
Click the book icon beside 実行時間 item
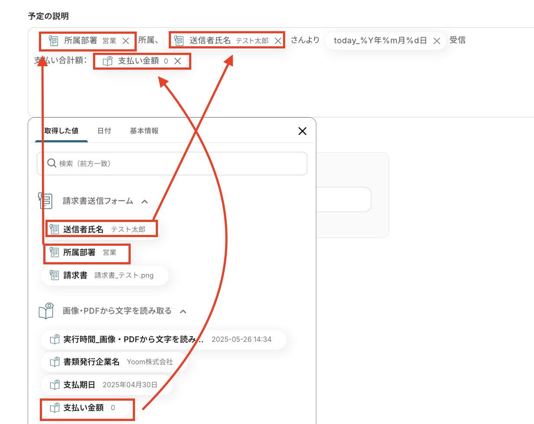pos(55,339)
